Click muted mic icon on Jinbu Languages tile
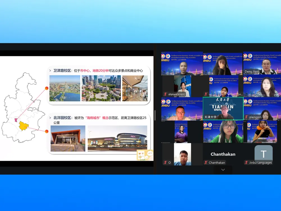 click(246, 163)
